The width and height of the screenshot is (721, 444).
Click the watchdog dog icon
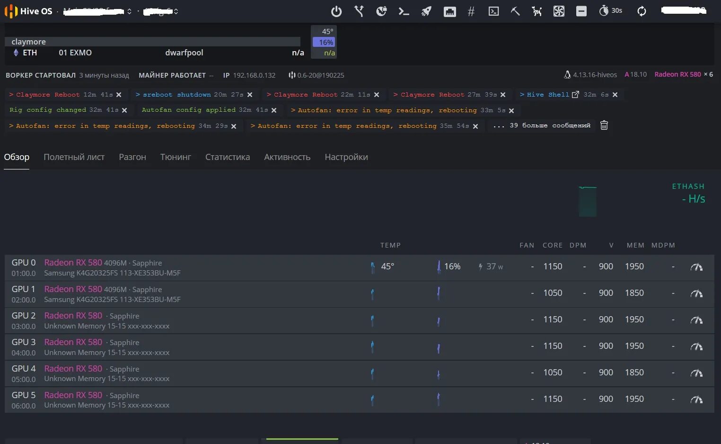click(537, 11)
